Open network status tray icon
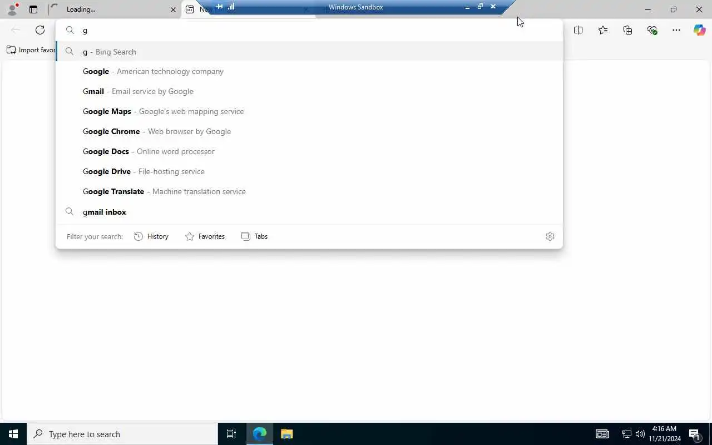The height and width of the screenshot is (445, 712). [626, 434]
